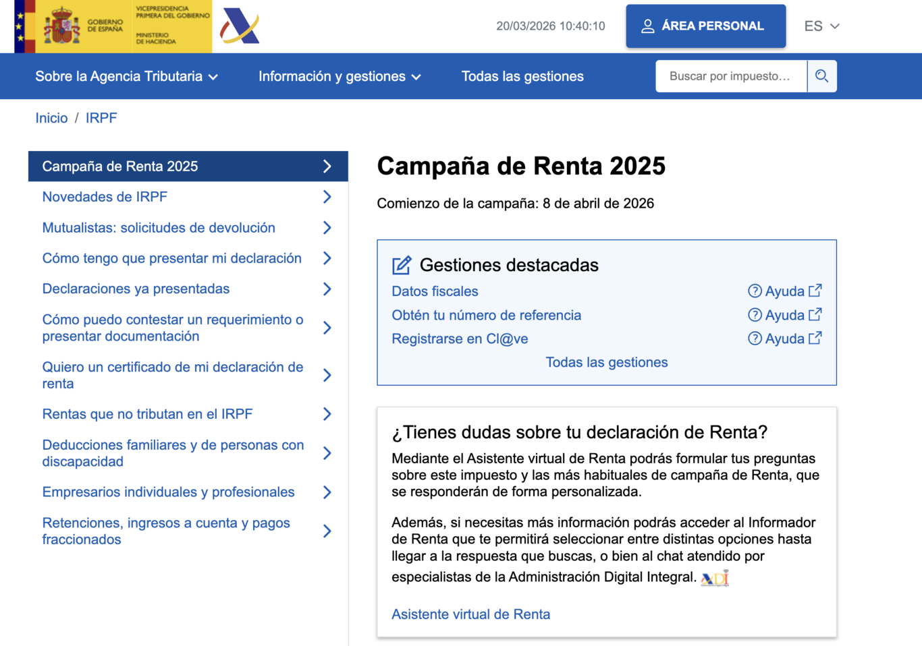
Task: Click the ADI logo icon
Action: coord(715,578)
